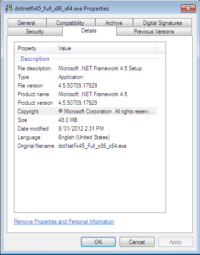The height and width of the screenshot is (255, 200).
Task: Select the Language label
Action: (29, 137)
